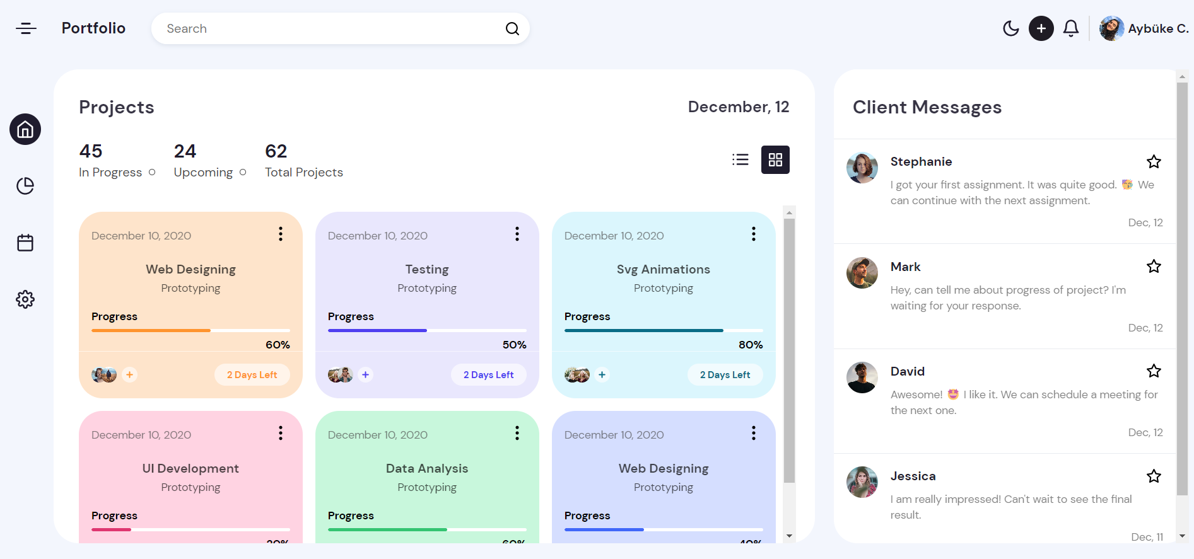Click the page scrollbar down arrow
This screenshot has height=559, width=1194.
(1182, 536)
